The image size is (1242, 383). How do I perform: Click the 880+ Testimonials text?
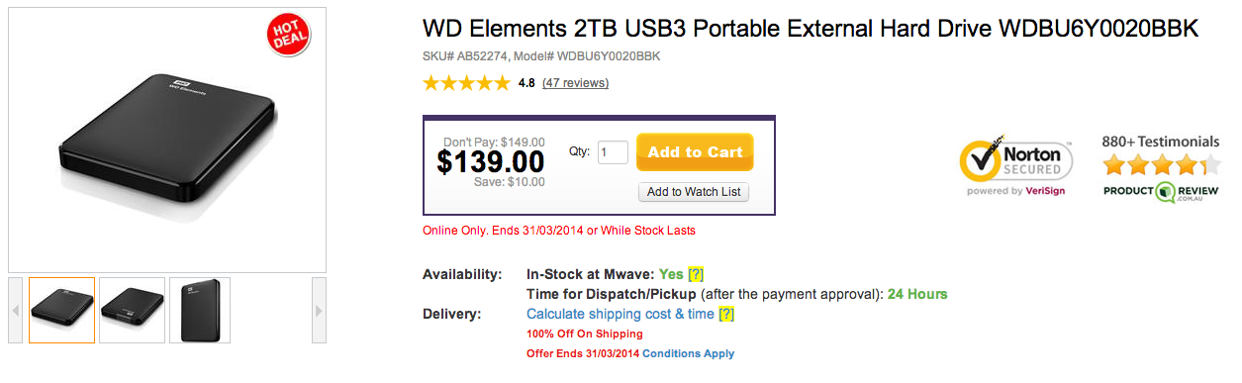[x=1161, y=143]
